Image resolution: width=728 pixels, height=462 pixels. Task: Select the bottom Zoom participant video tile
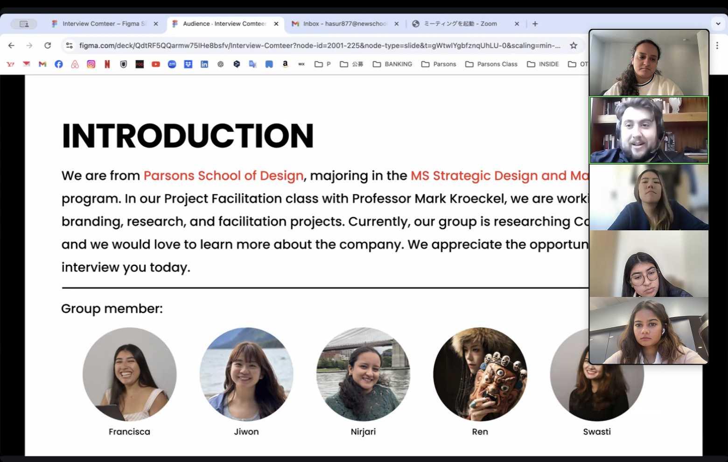[649, 331]
